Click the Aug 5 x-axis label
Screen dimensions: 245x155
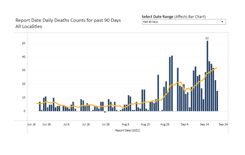tap(125, 125)
